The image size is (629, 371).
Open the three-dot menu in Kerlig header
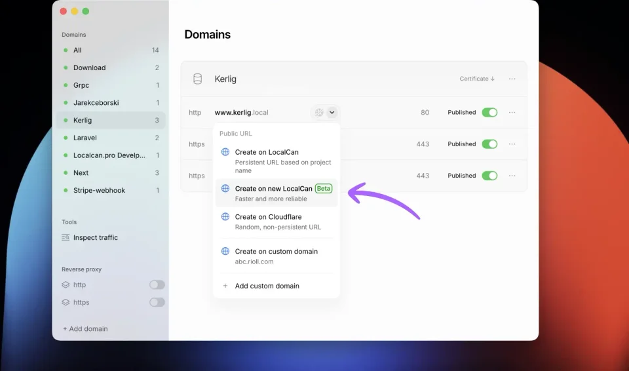tap(512, 79)
